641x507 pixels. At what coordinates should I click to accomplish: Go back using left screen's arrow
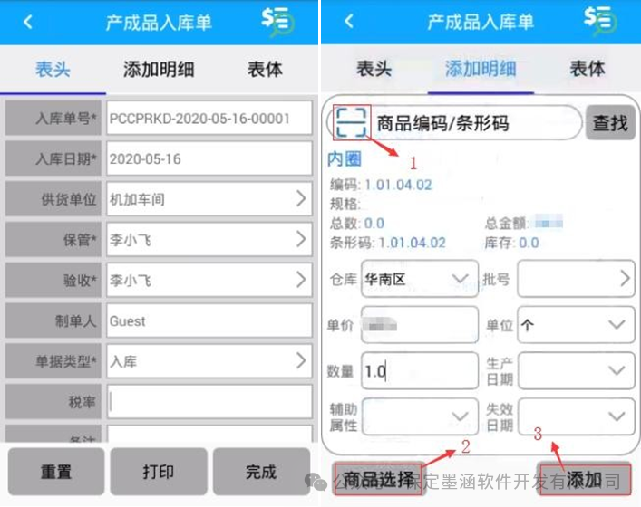[27, 22]
